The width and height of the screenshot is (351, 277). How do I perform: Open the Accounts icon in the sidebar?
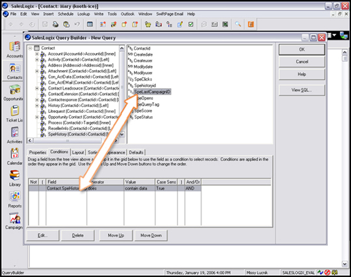[15, 47]
